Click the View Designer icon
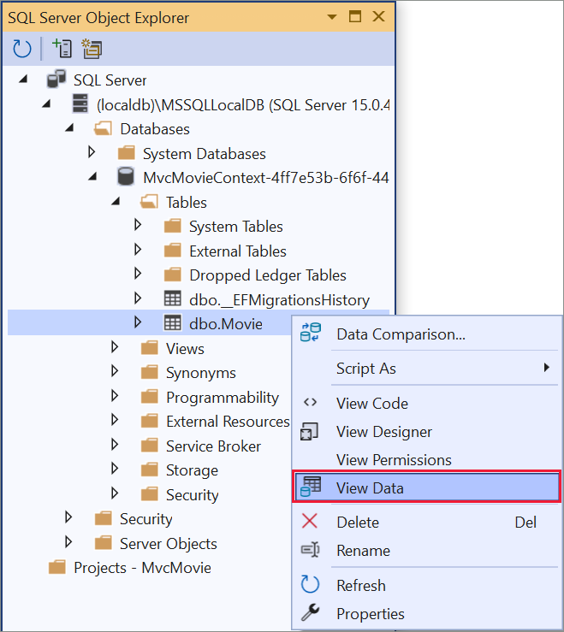The width and height of the screenshot is (564, 632). (310, 432)
